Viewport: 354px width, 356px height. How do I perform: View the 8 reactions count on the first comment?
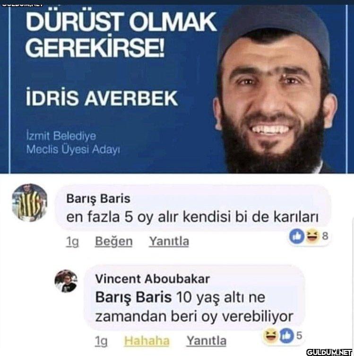325,236
